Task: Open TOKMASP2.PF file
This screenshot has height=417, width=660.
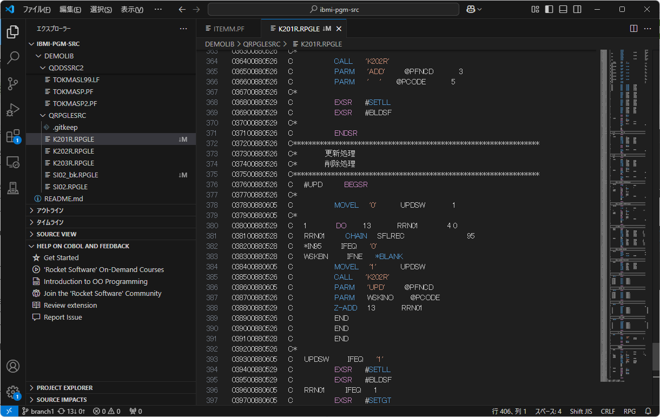Action: pos(111,103)
